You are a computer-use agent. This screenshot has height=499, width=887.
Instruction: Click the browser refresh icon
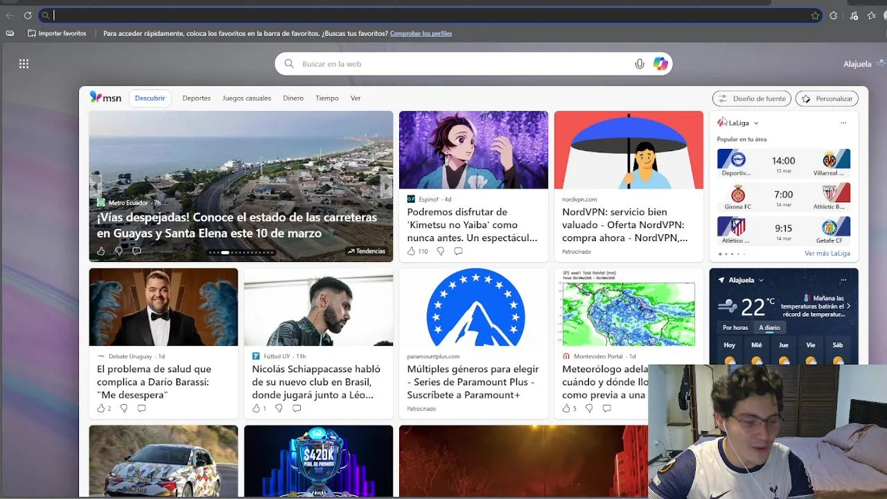[28, 15]
